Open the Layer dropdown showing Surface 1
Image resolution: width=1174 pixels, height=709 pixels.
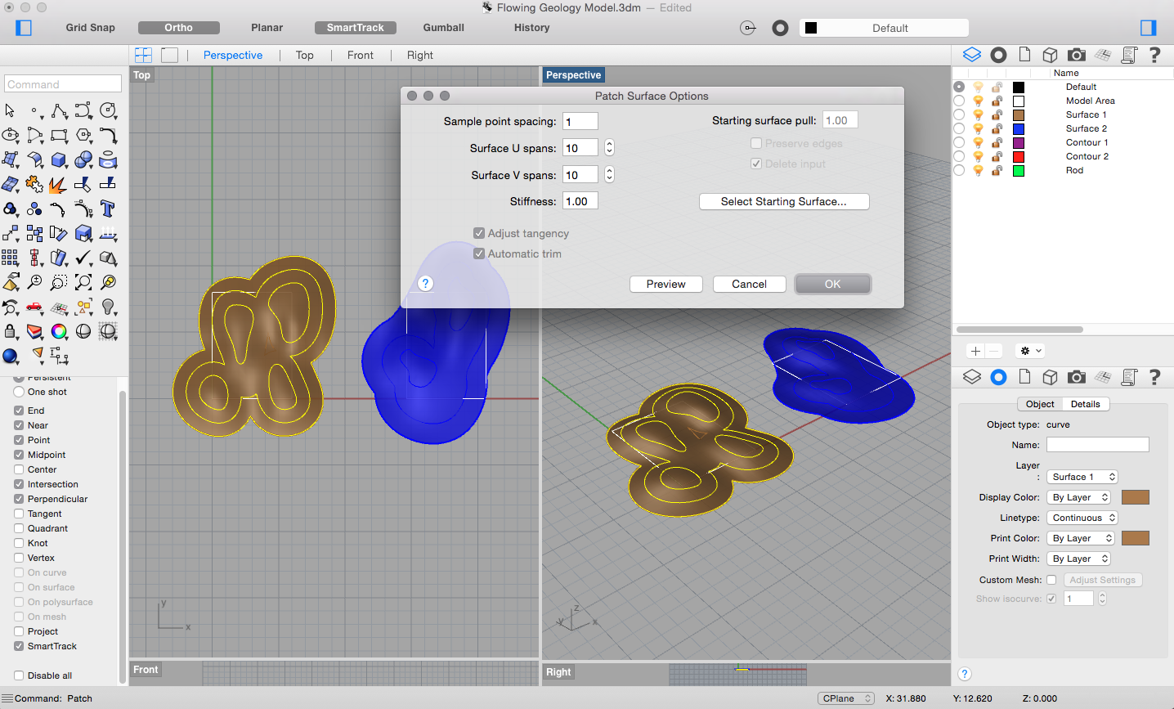pos(1082,477)
